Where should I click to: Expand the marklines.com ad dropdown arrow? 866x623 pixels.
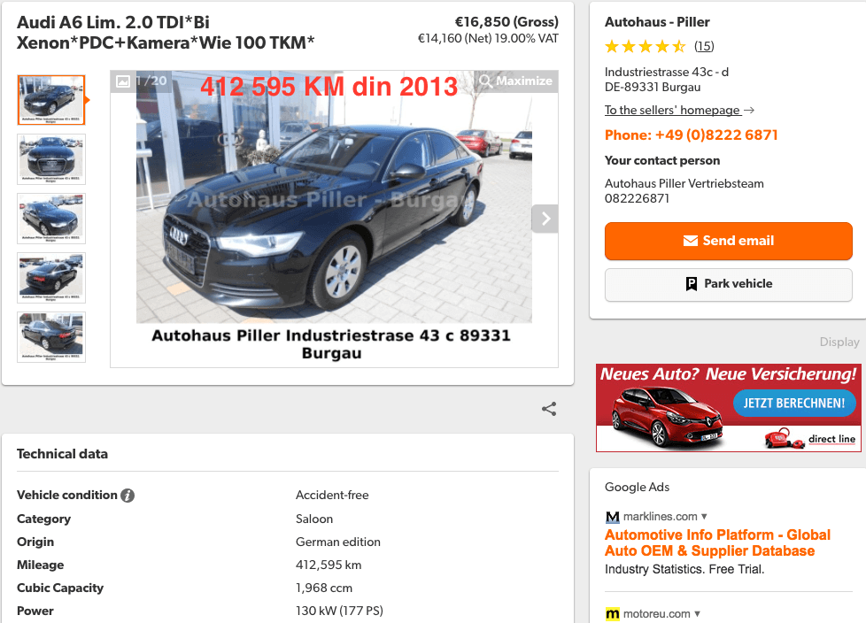tap(704, 517)
